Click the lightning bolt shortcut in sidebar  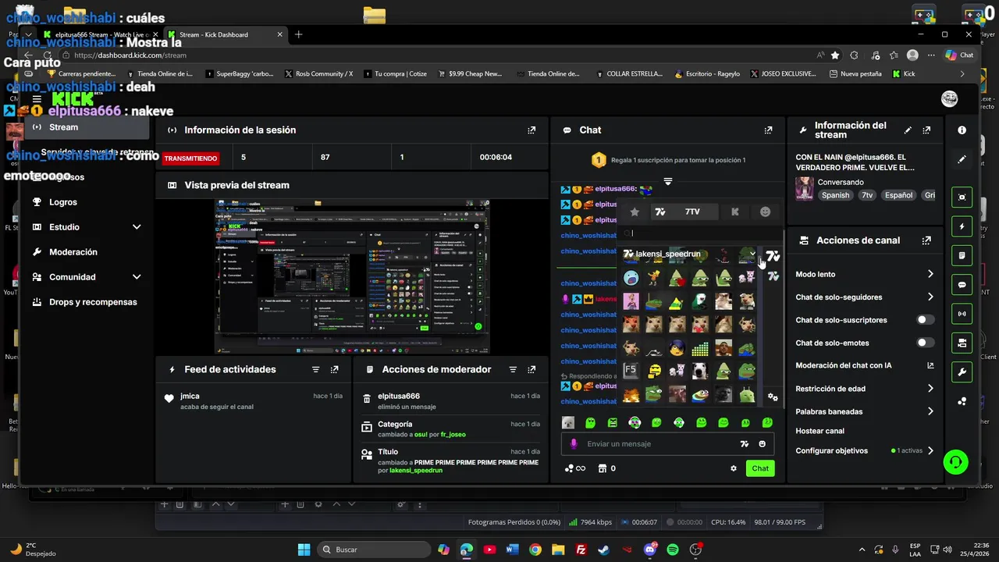tap(962, 226)
